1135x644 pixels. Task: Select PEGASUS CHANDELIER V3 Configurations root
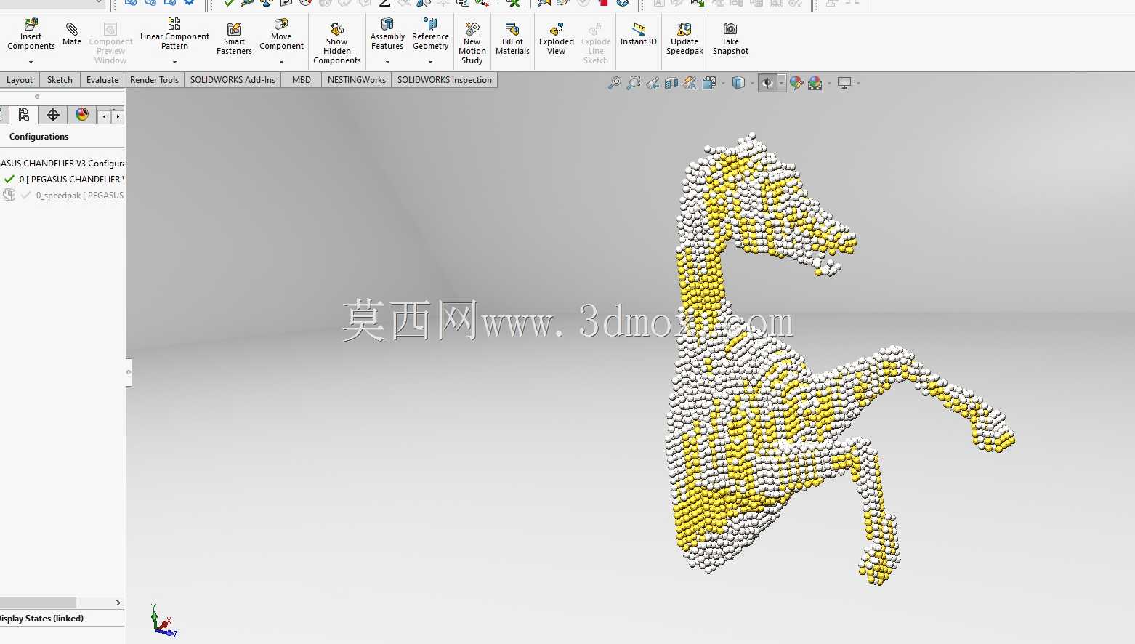point(62,164)
